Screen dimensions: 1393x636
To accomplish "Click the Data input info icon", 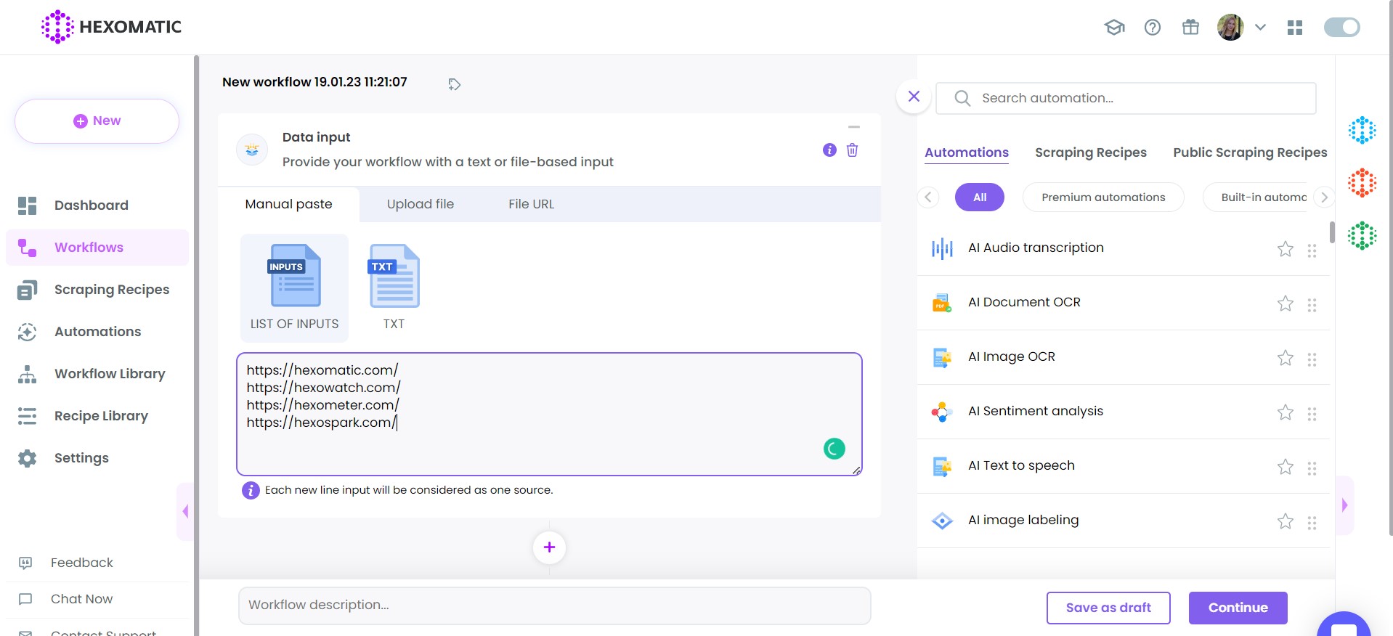I will pos(829,150).
